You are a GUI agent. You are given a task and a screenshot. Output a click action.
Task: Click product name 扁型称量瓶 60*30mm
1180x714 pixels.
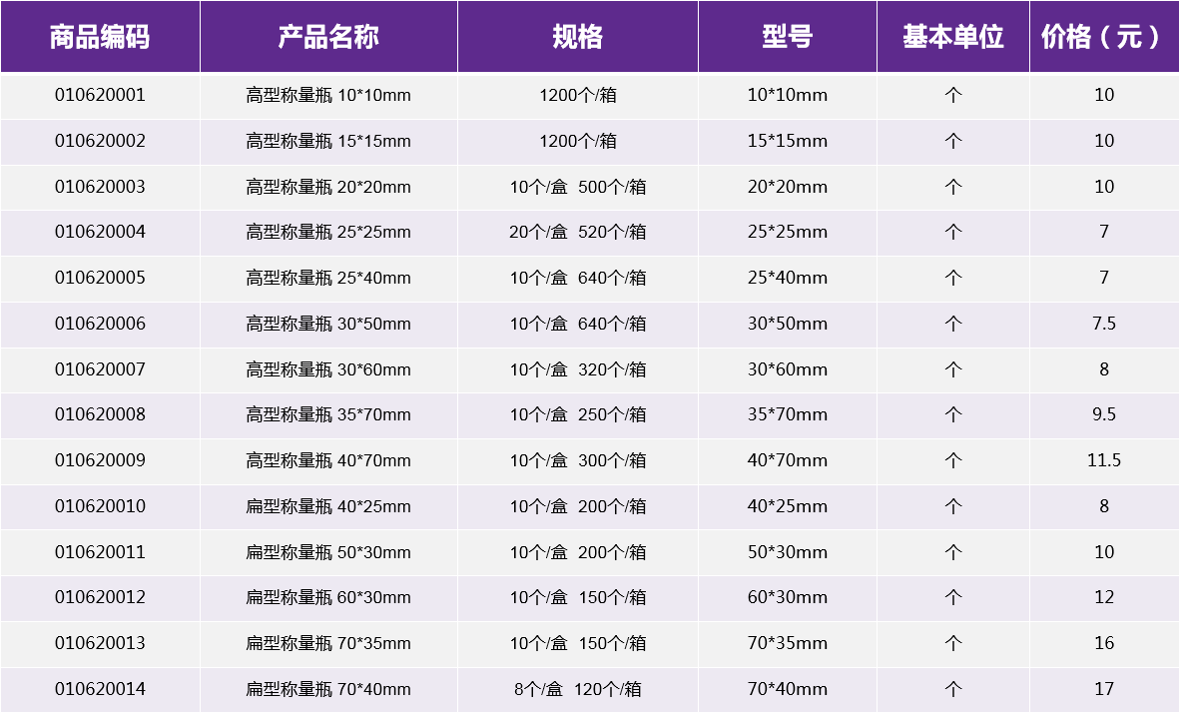pyautogui.click(x=328, y=597)
